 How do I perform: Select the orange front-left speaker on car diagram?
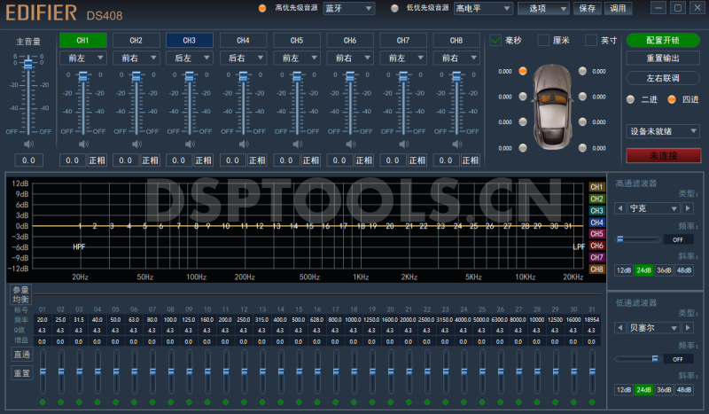[x=523, y=71]
